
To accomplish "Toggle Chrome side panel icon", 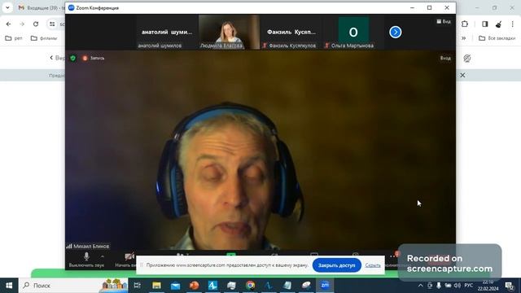I will [x=485, y=24].
